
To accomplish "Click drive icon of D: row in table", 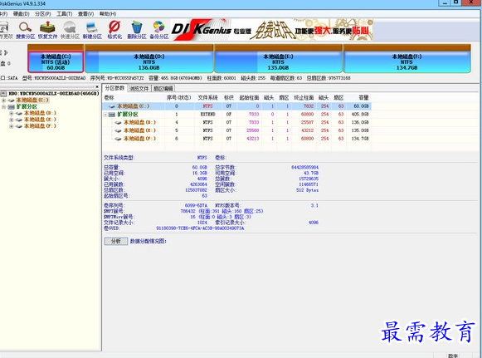I will pos(118,122).
